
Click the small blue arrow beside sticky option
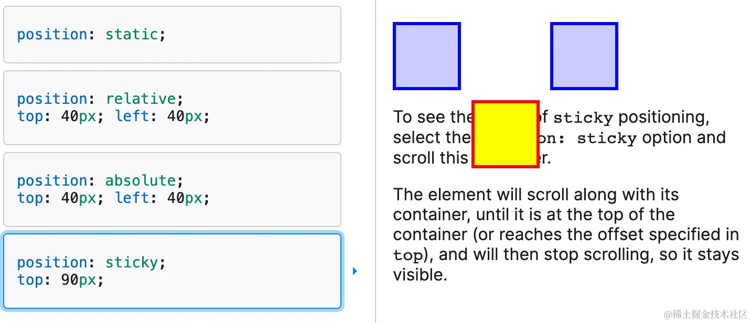tap(355, 271)
